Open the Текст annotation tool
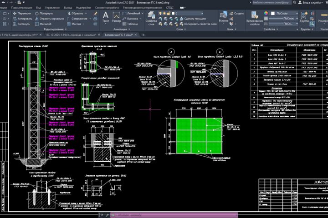The image size is (328, 218). (106, 17)
